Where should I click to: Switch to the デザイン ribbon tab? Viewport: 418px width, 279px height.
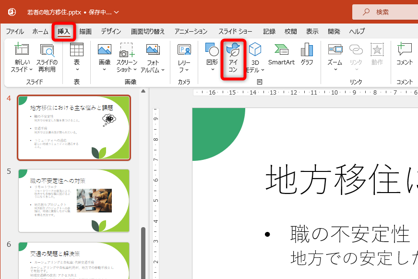(111, 31)
